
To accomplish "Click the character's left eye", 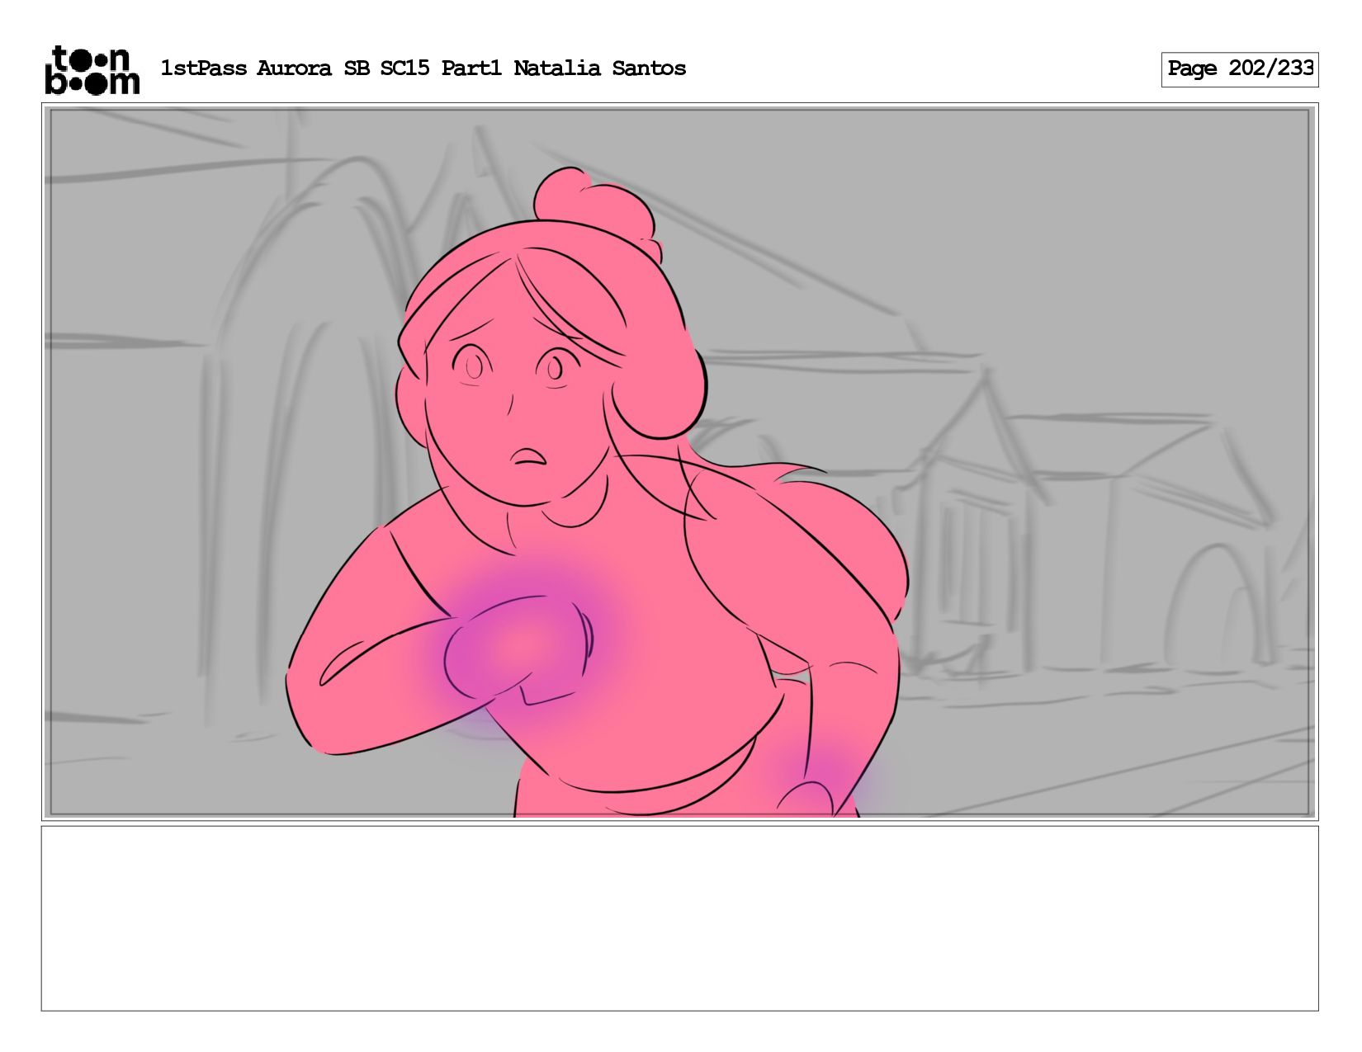I will (x=473, y=366).
